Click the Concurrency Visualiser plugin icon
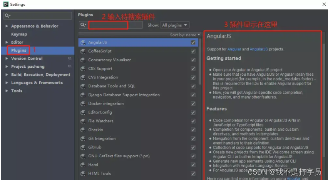The image size is (328, 180). (83, 60)
